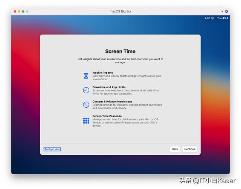Continue with Screen Time setup
The width and height of the screenshot is (241, 189).
(x=190, y=149)
